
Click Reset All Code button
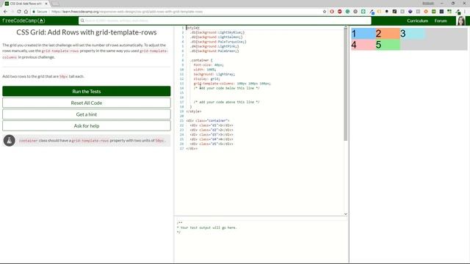point(87,103)
